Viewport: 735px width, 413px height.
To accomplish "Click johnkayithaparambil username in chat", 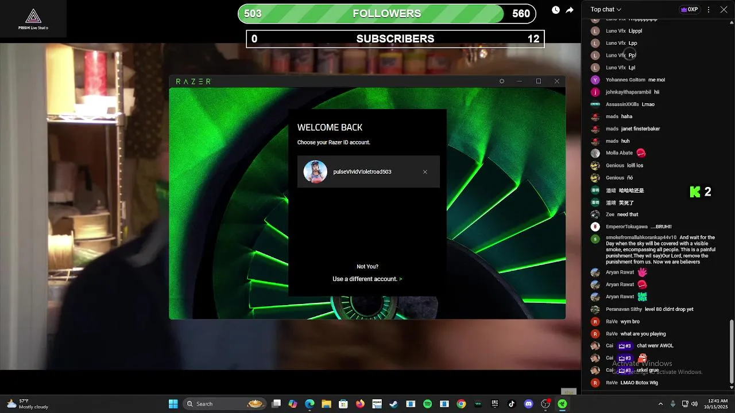I will (x=628, y=92).
